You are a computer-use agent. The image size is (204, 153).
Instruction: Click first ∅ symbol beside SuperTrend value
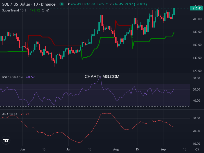[x=43, y=10]
